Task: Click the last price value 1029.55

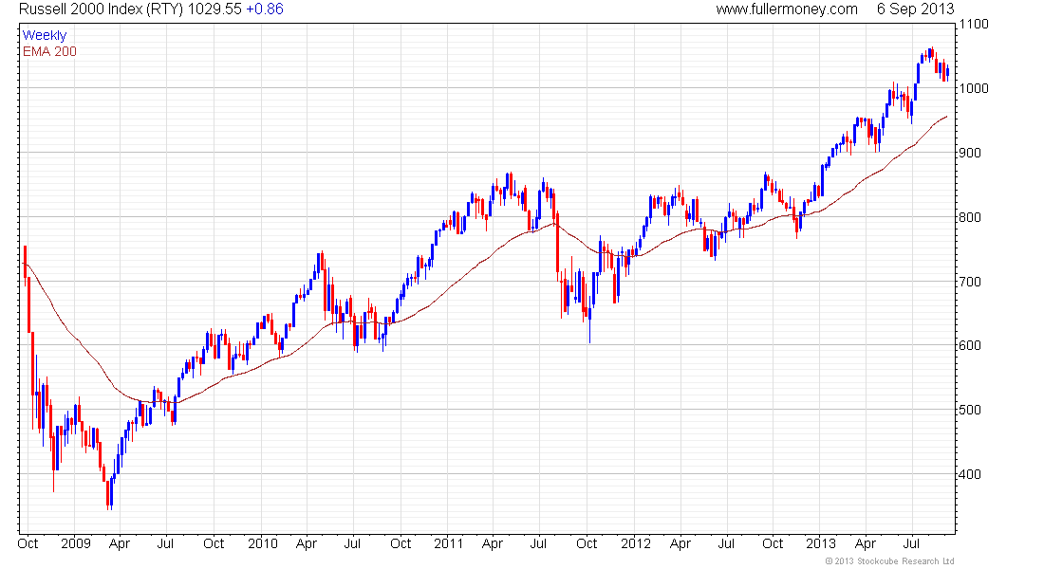Action: click(x=214, y=9)
